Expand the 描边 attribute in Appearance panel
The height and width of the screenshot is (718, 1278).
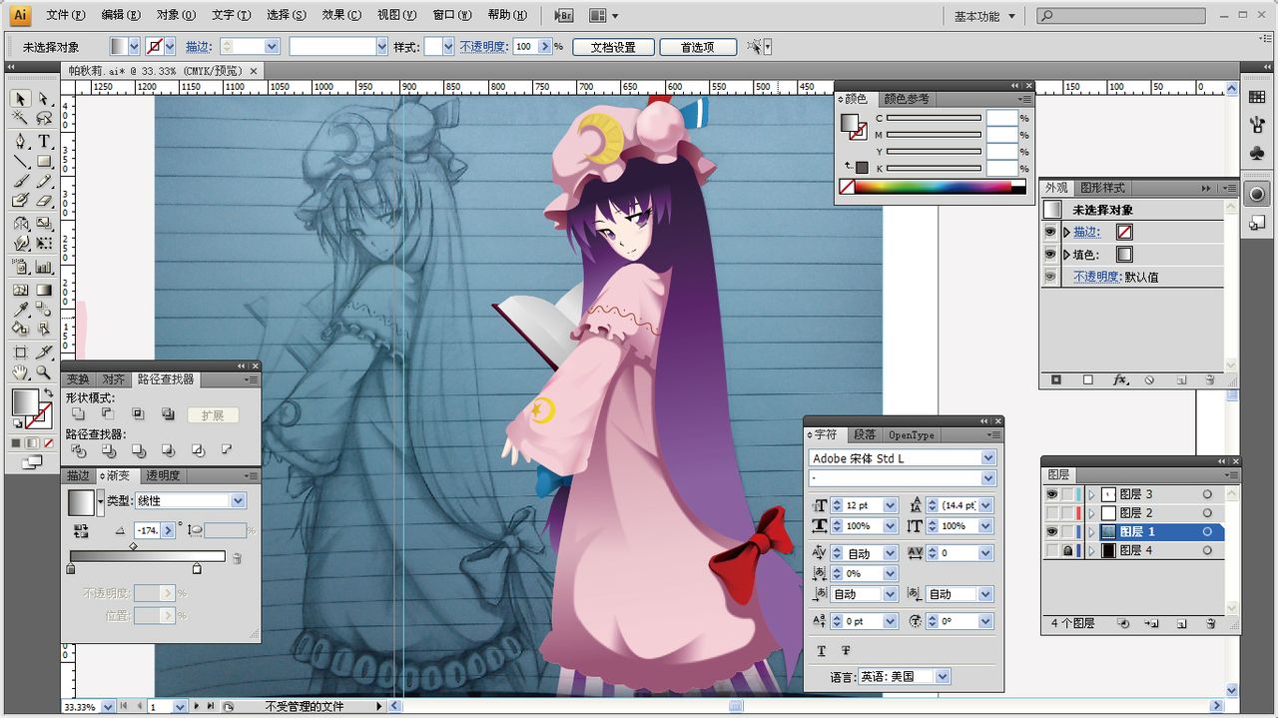(1066, 232)
